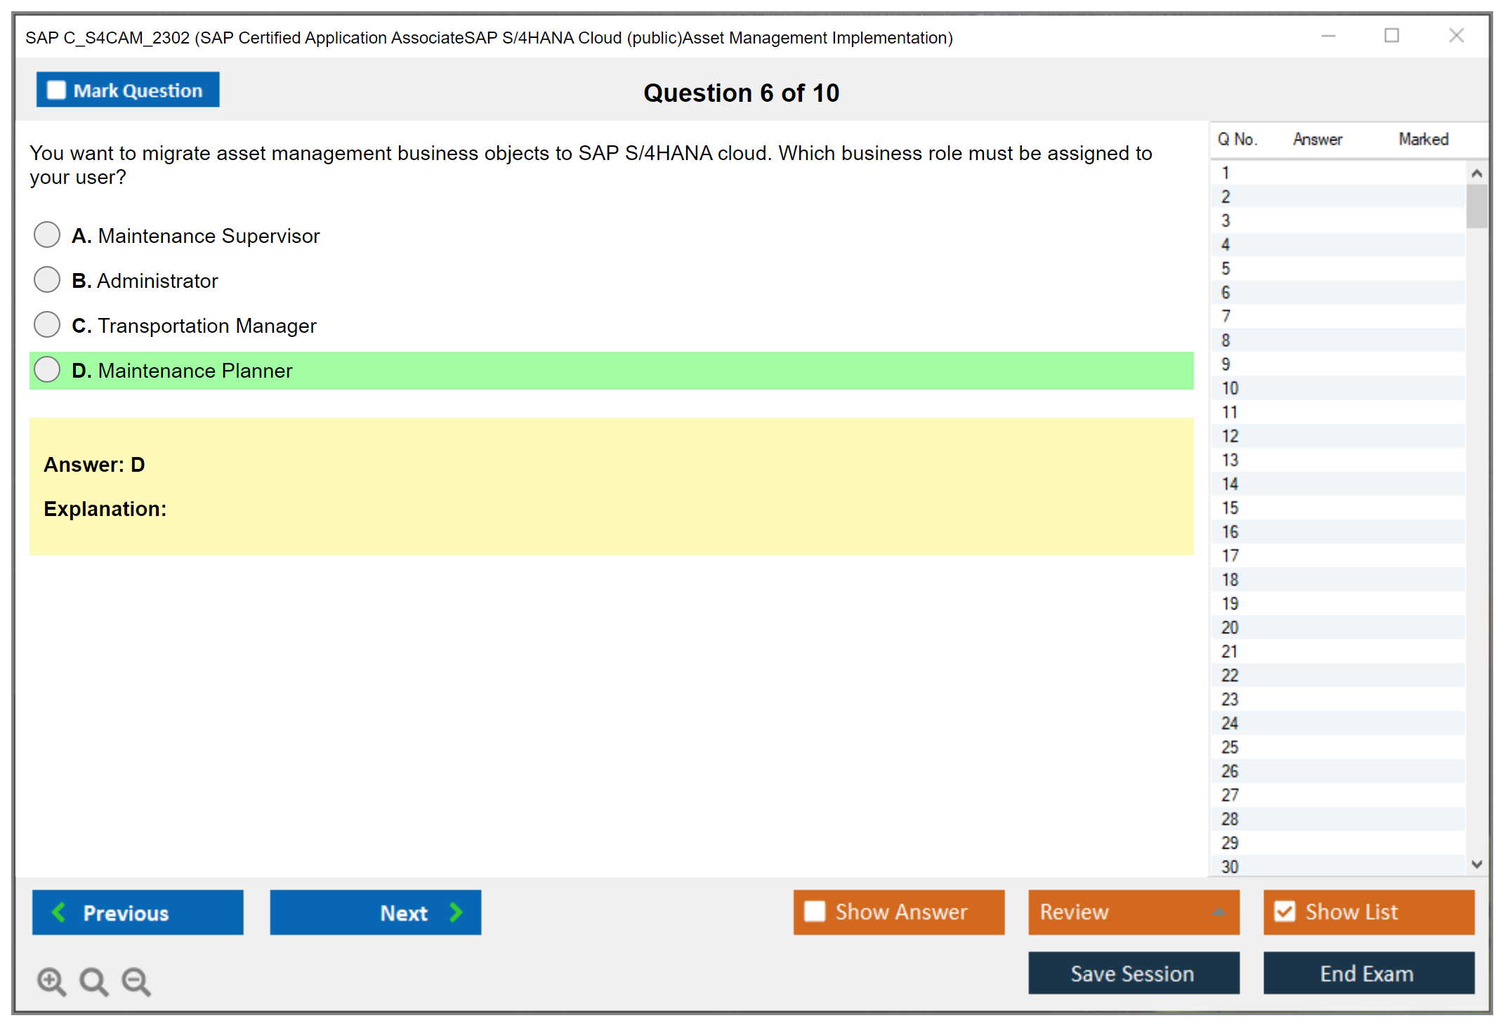Image resolution: width=1510 pixels, height=1032 pixels.
Task: Maximize the exam window
Action: pyautogui.click(x=1391, y=36)
